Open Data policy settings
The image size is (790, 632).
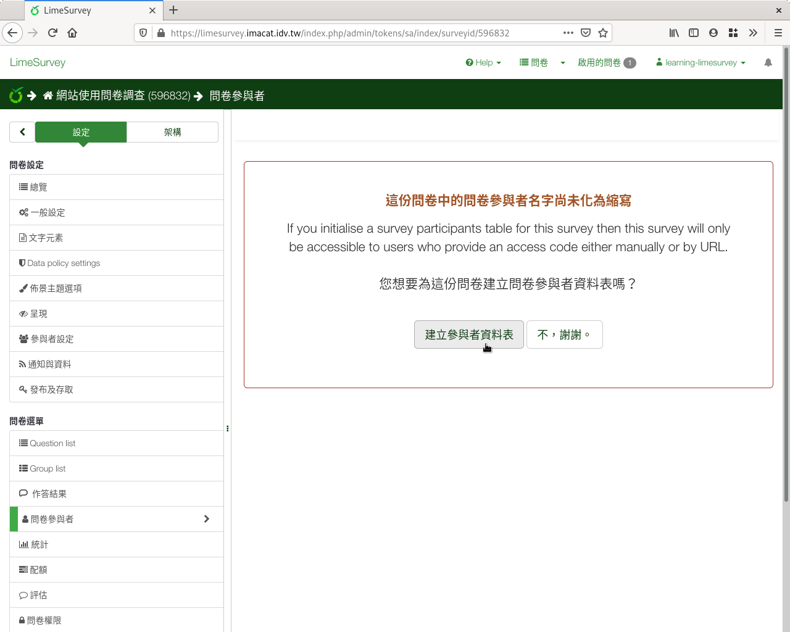(117, 263)
